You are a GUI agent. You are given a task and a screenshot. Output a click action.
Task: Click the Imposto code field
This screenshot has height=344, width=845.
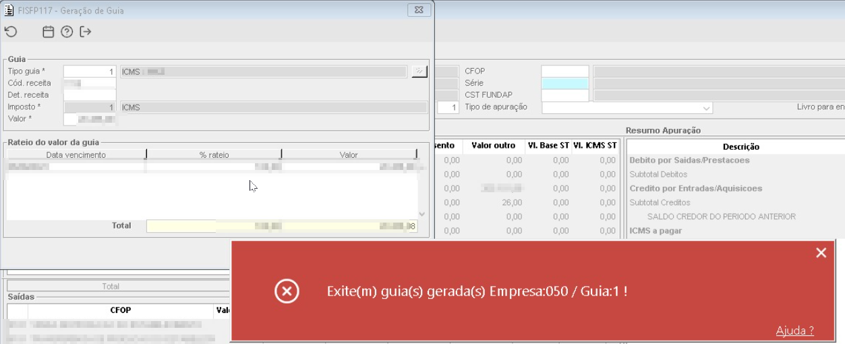point(90,107)
